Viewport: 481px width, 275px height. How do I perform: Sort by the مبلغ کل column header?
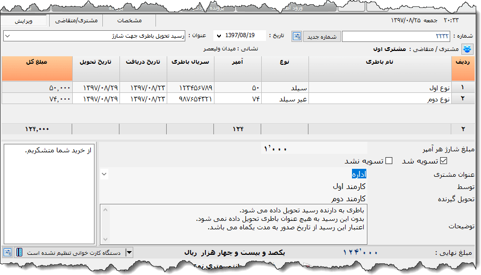(37, 68)
